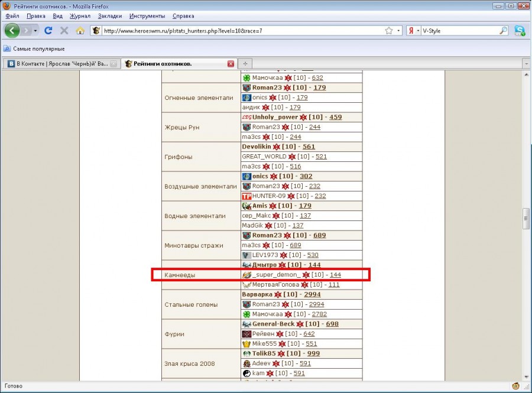532x393 pixels.
Task: Click the Stop loading X icon
Action: pos(64,30)
